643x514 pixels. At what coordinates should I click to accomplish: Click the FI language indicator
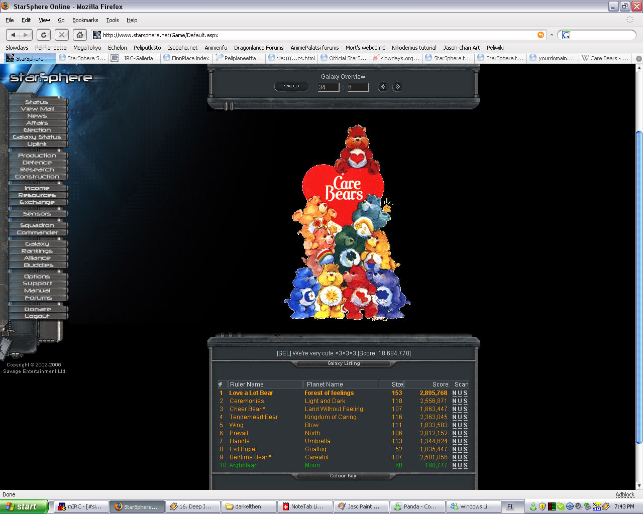click(510, 506)
